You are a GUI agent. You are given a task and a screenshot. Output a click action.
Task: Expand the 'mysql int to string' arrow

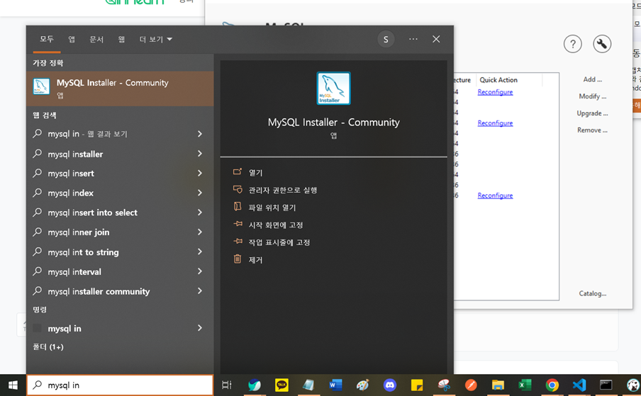pos(200,251)
